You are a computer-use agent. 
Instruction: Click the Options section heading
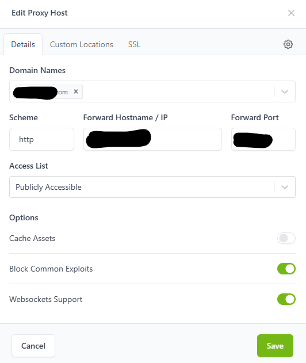24,218
